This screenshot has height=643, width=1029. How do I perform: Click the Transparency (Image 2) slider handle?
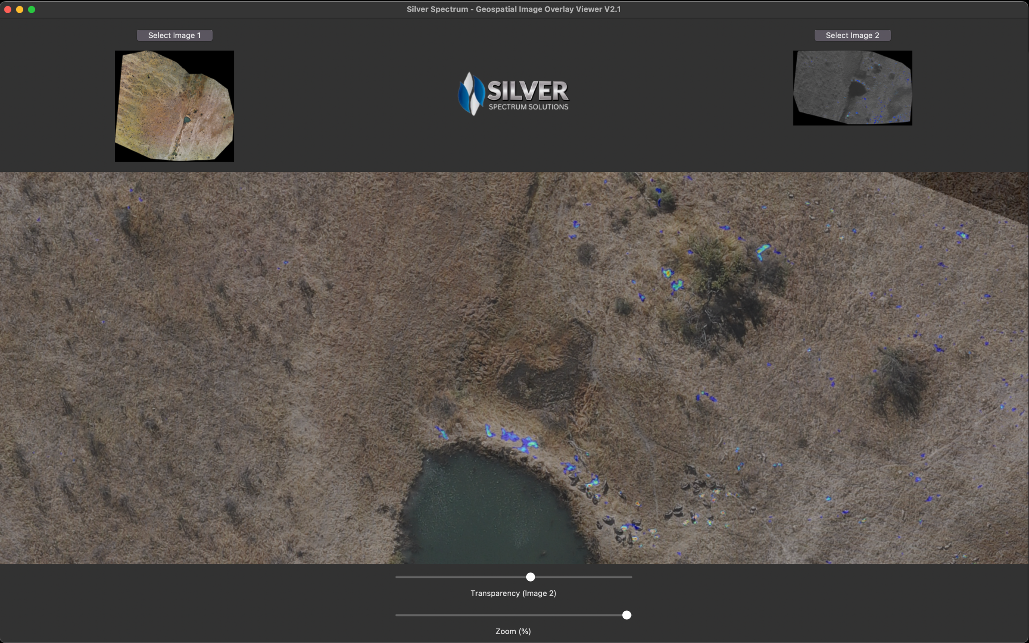pos(530,577)
